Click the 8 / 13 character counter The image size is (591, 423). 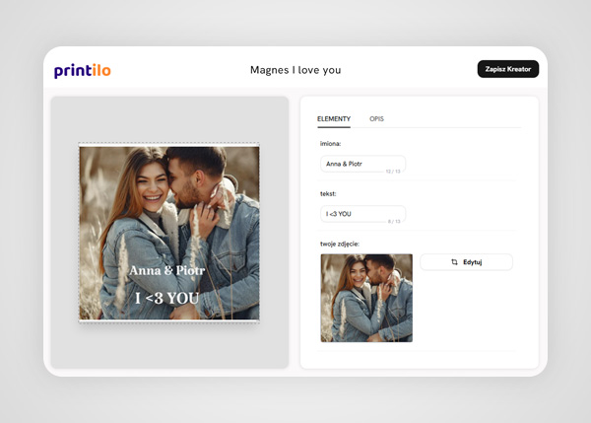click(394, 222)
